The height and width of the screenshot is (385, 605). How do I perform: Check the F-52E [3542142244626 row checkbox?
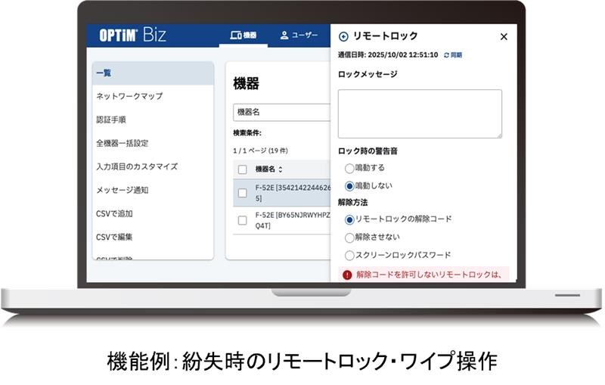pyautogui.click(x=242, y=193)
